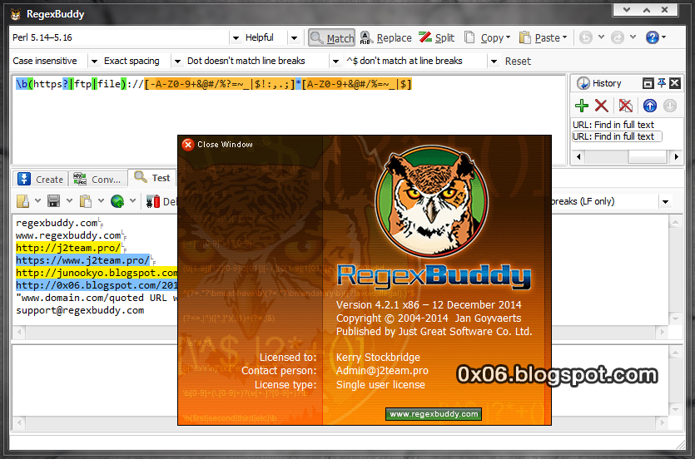Change ^$ don't match at line breaks option
This screenshot has width=695, height=459.
422,61
